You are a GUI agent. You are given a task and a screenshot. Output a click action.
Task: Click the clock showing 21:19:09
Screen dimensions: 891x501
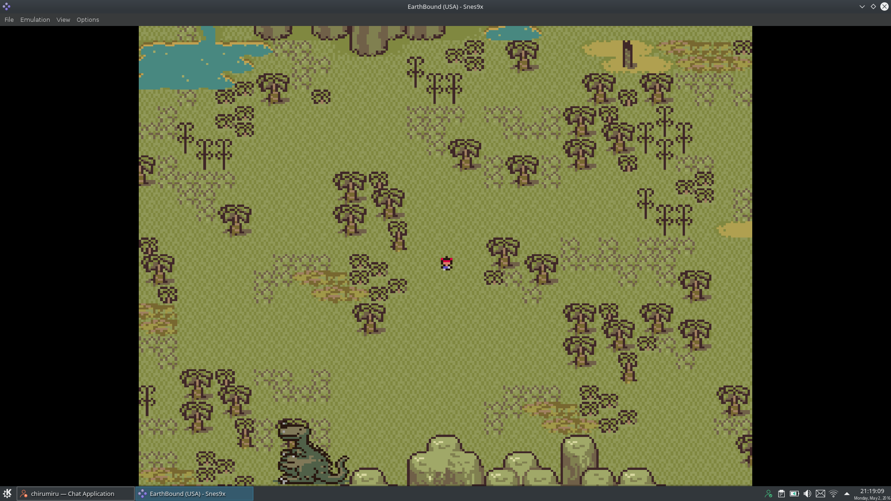(872, 491)
